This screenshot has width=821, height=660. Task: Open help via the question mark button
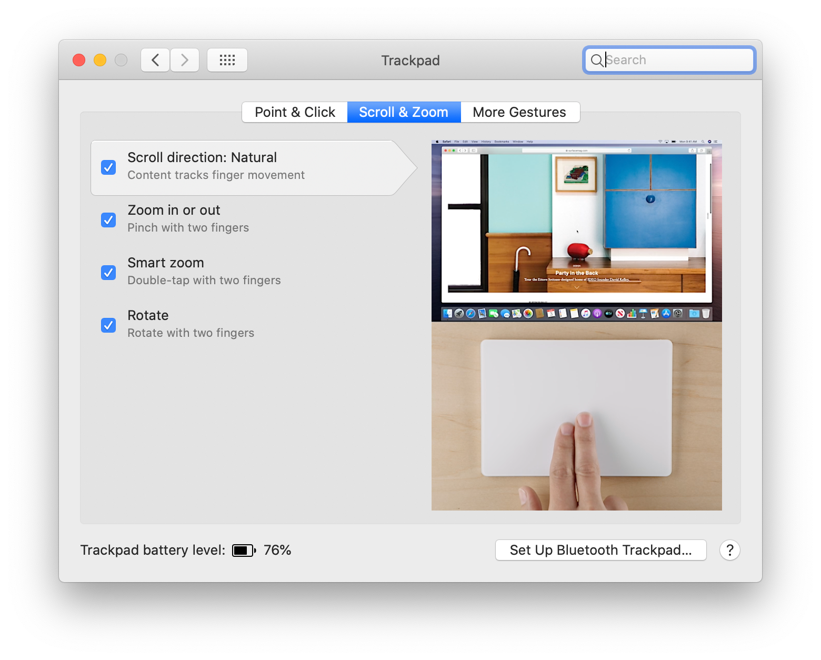click(x=729, y=550)
